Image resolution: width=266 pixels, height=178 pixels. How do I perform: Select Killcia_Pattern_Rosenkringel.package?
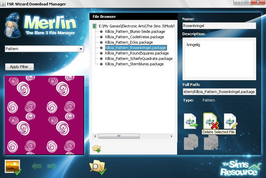[x=136, y=48]
